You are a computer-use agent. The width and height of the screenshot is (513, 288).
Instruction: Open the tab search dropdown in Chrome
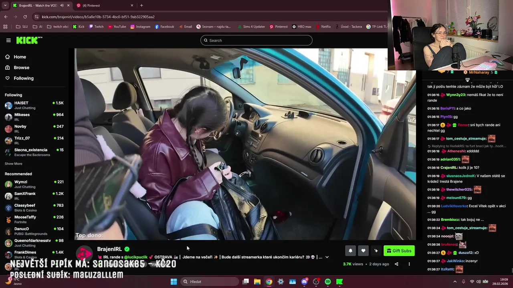click(5, 6)
